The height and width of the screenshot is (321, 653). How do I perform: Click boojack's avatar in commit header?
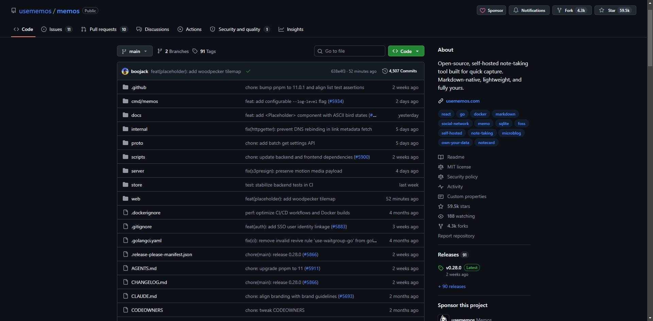click(x=125, y=71)
